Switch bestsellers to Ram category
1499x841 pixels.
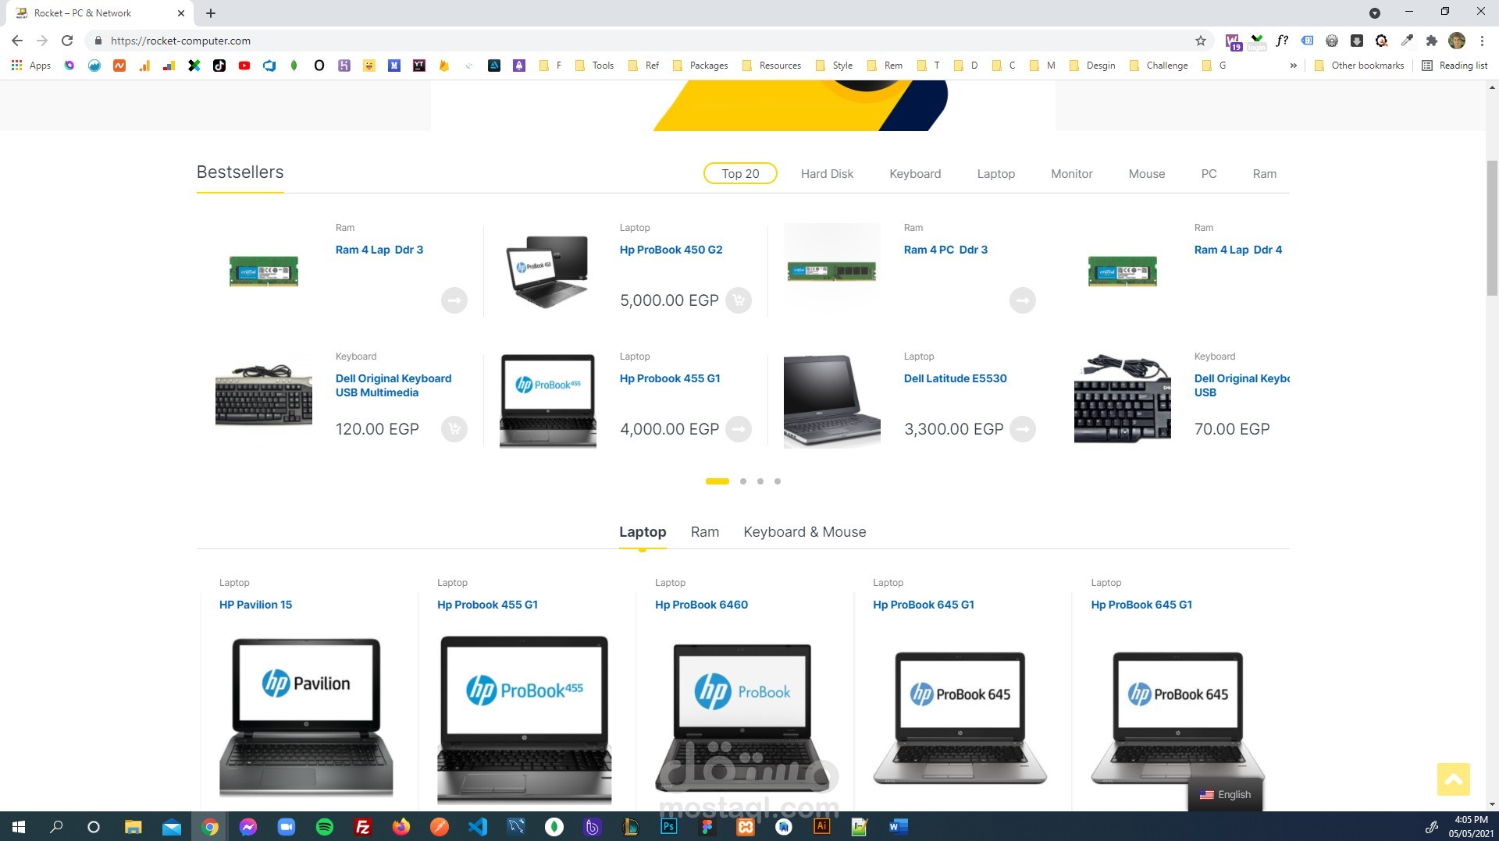pos(1265,173)
